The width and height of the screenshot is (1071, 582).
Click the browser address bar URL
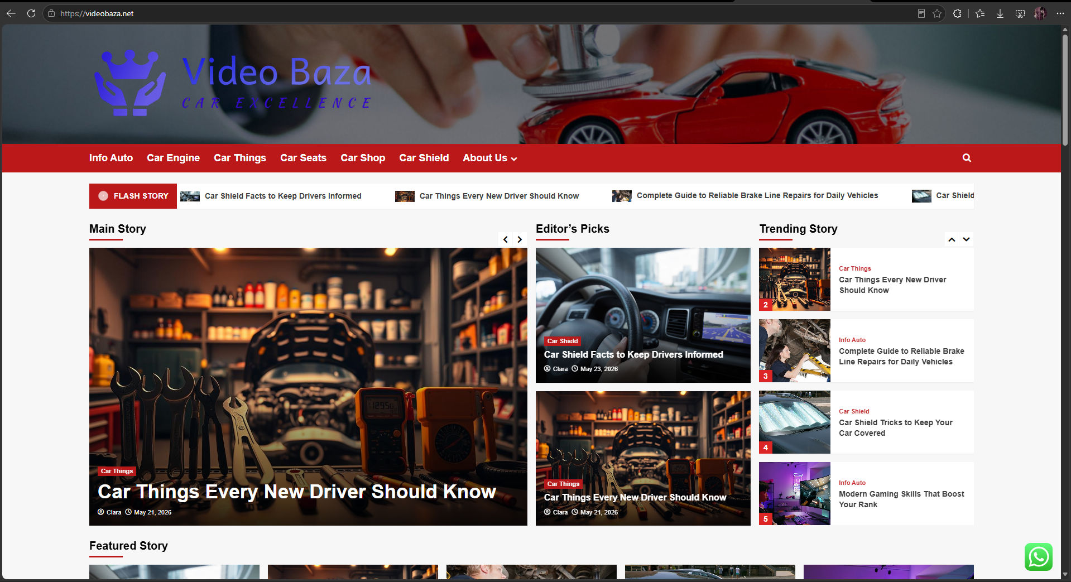[x=97, y=13]
